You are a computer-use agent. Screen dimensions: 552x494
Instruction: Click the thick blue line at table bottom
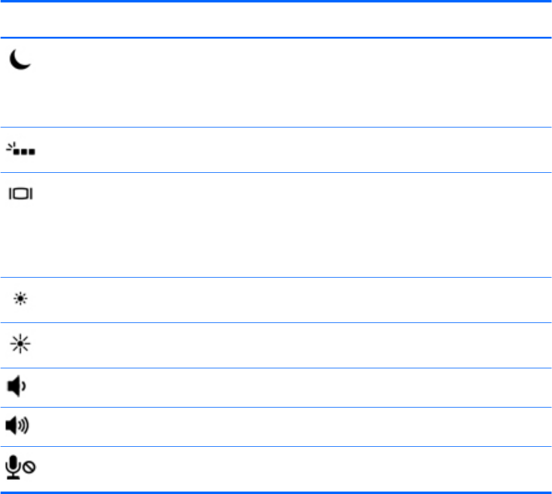click(x=276, y=492)
